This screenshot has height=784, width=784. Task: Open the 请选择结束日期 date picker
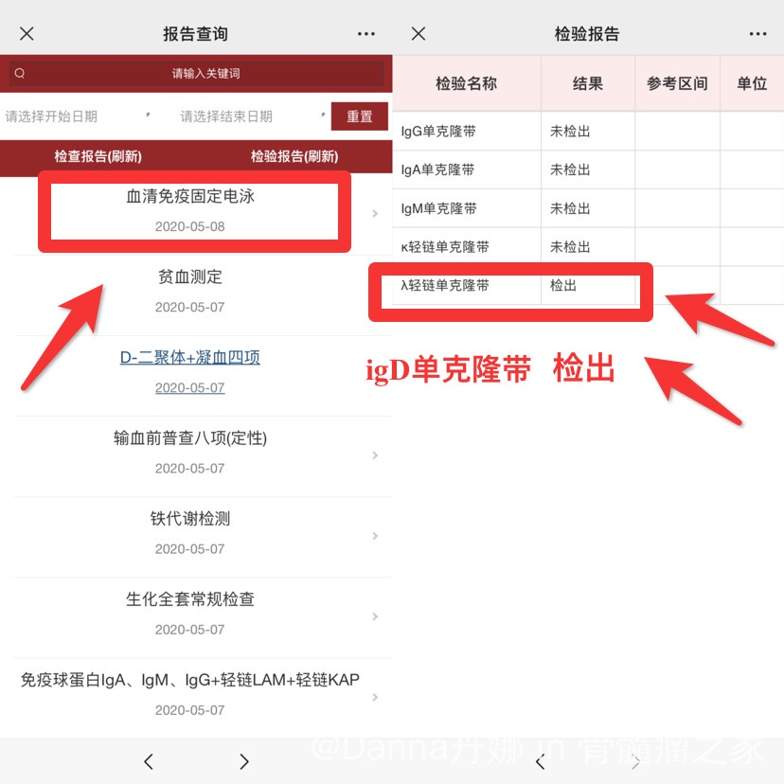[x=227, y=116]
